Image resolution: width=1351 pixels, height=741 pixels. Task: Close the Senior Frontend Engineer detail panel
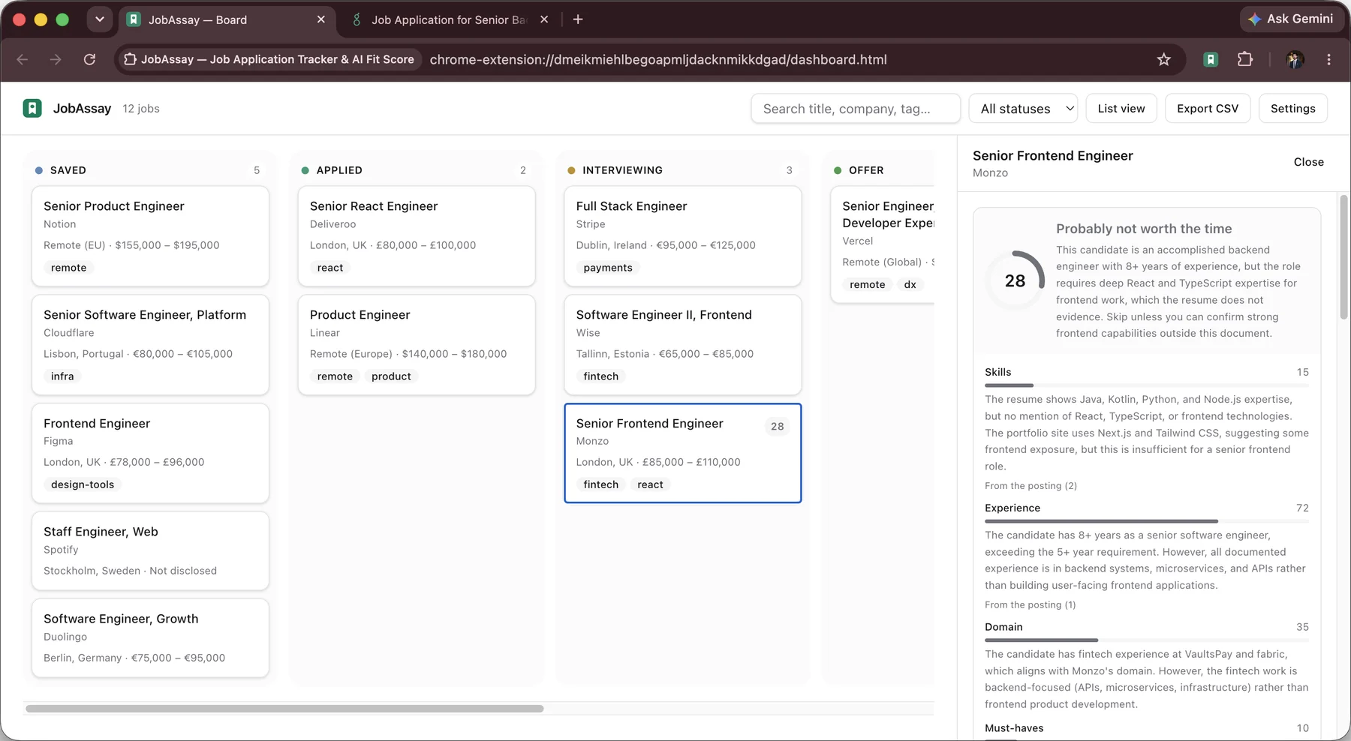(1308, 162)
